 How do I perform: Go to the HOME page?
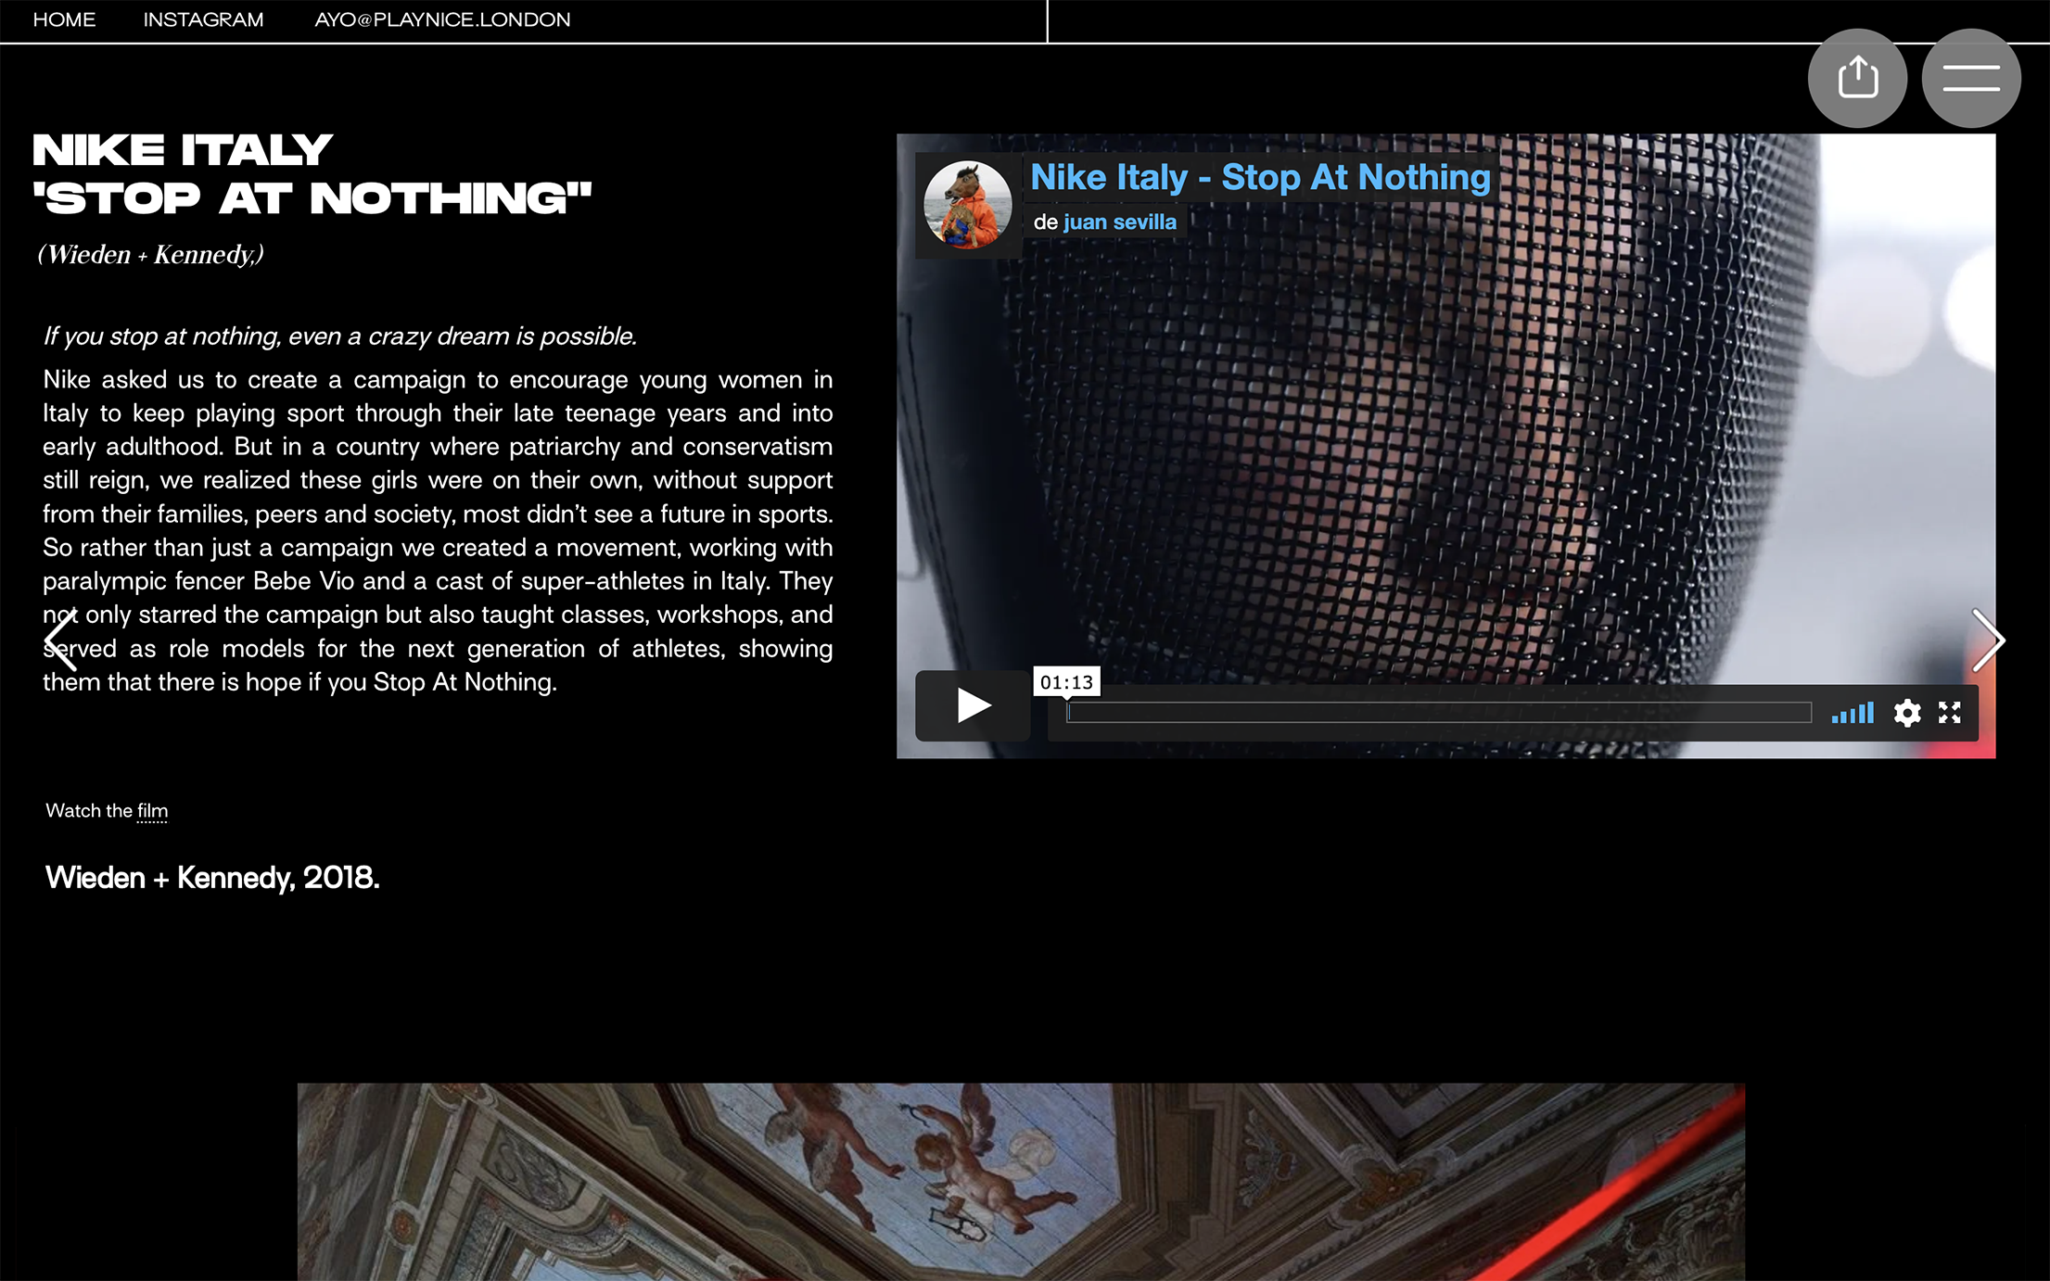[x=64, y=19]
